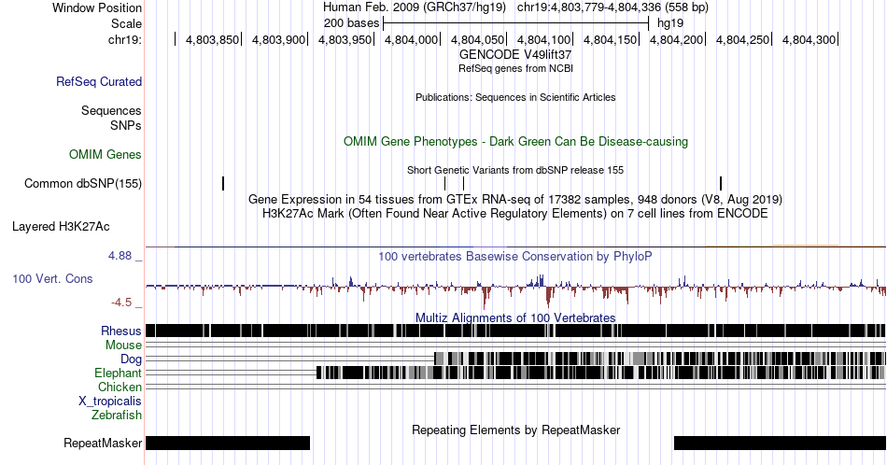The height and width of the screenshot is (465, 887).
Task: Click the RepeatMasker track label
Action: (x=103, y=443)
